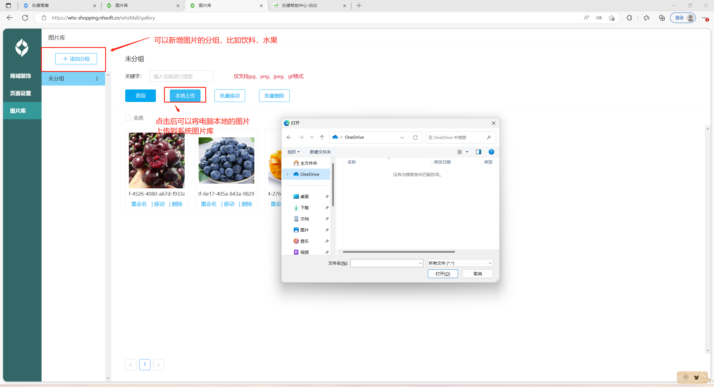
Task: Move the cherry image to group
Action: 159,204
